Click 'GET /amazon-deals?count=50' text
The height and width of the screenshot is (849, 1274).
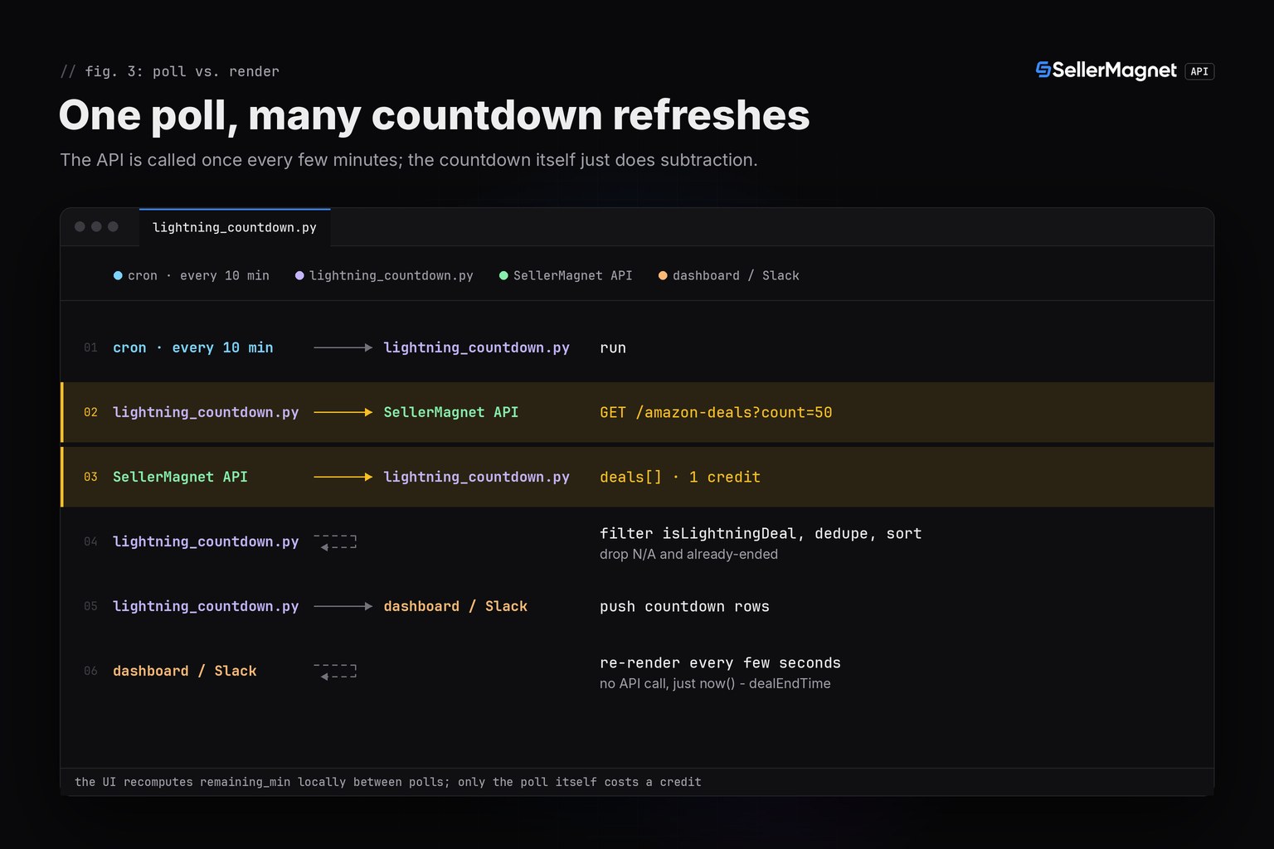tap(716, 412)
